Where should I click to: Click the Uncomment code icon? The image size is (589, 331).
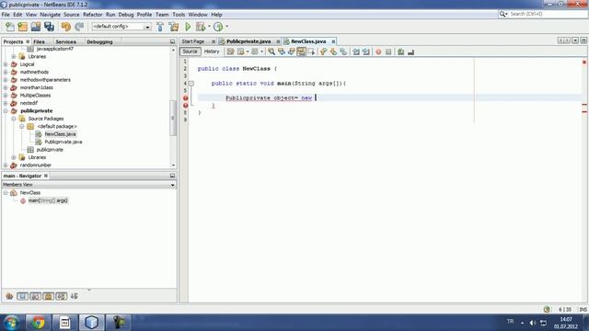pos(411,51)
